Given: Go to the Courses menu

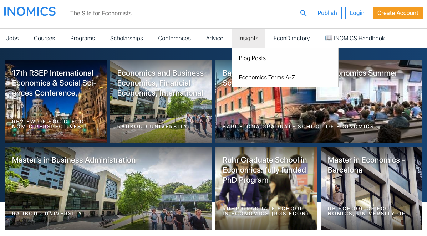Looking at the screenshot, I should click(44, 39).
